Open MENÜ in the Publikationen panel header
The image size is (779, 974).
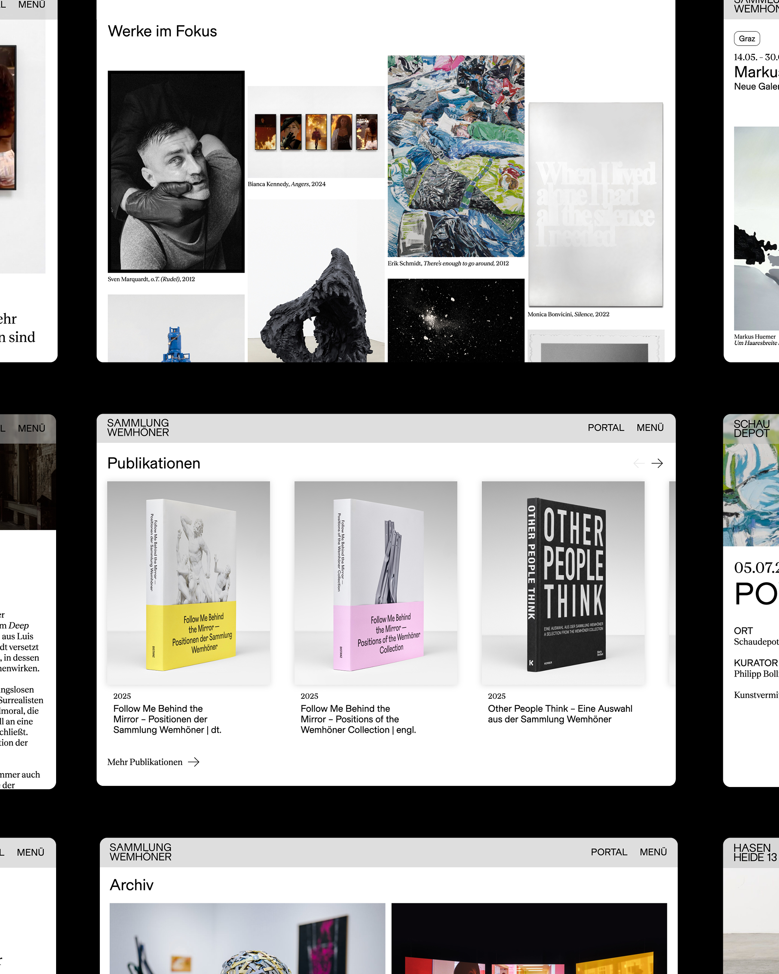650,428
